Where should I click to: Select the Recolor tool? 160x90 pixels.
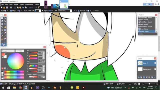point(5,39)
